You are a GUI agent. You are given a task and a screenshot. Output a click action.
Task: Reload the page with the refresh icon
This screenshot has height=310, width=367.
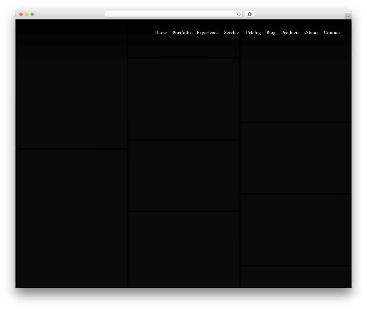(239, 14)
